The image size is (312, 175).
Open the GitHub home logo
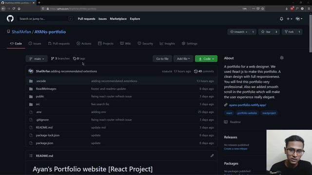click(10, 18)
